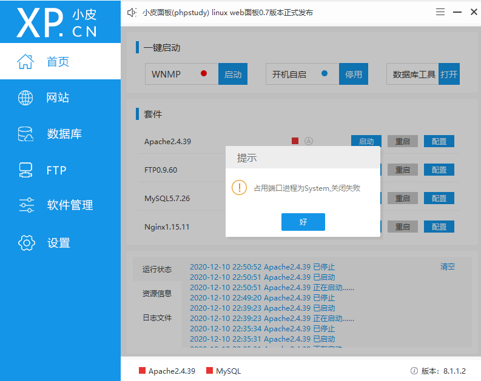Open 配置 for FTP0.9.60
Viewport: 481px width, 381px height.
tap(439, 170)
